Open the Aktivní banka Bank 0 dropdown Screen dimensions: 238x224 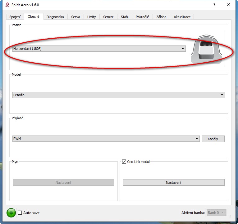point(216,213)
